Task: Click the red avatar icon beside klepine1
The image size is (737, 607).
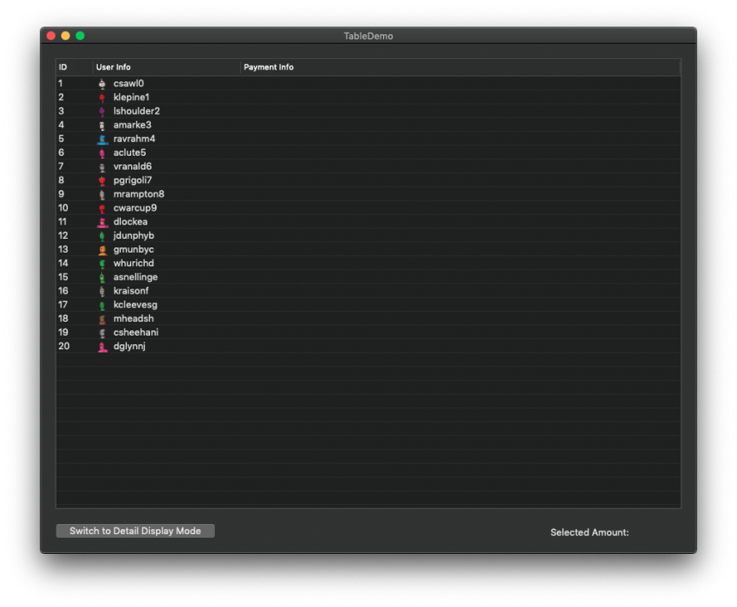Action: point(103,97)
